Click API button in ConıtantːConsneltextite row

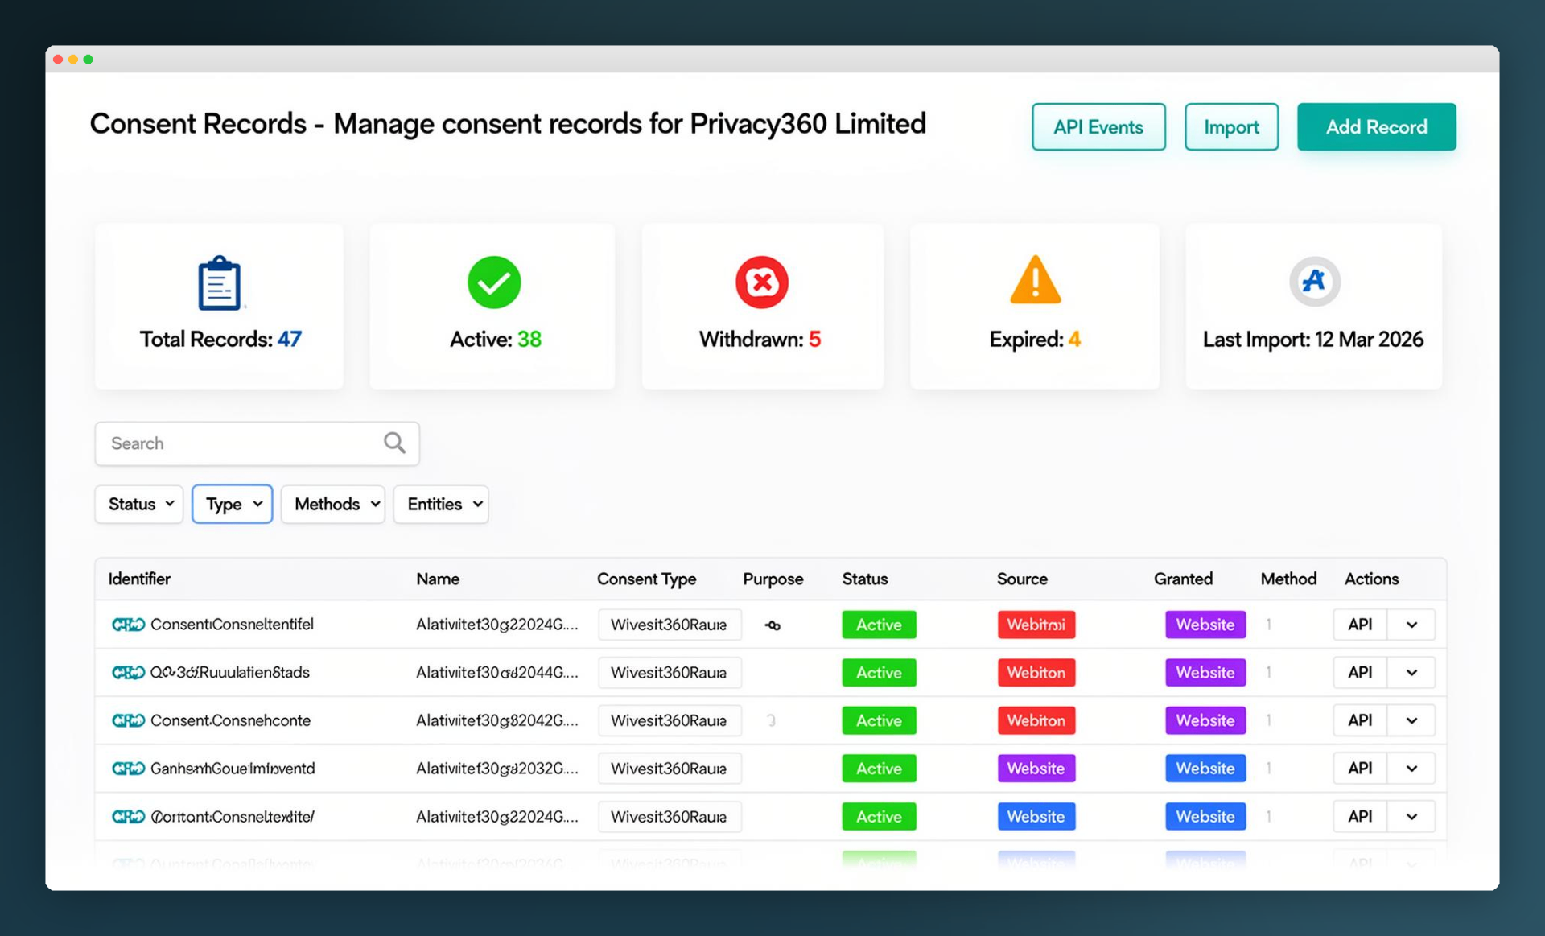[1360, 816]
